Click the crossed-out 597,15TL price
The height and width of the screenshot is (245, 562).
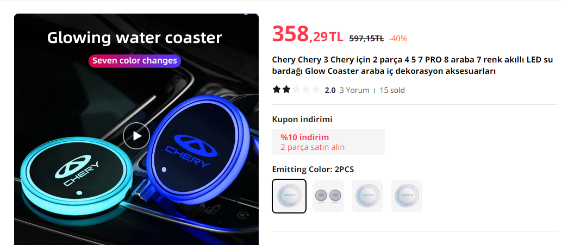coord(367,39)
